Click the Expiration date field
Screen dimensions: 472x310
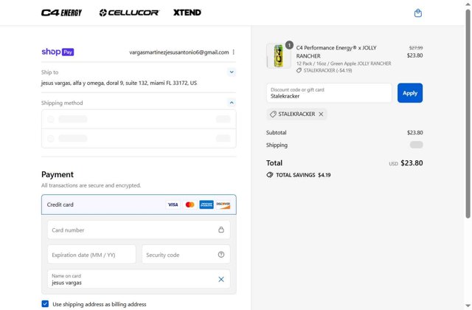point(91,255)
